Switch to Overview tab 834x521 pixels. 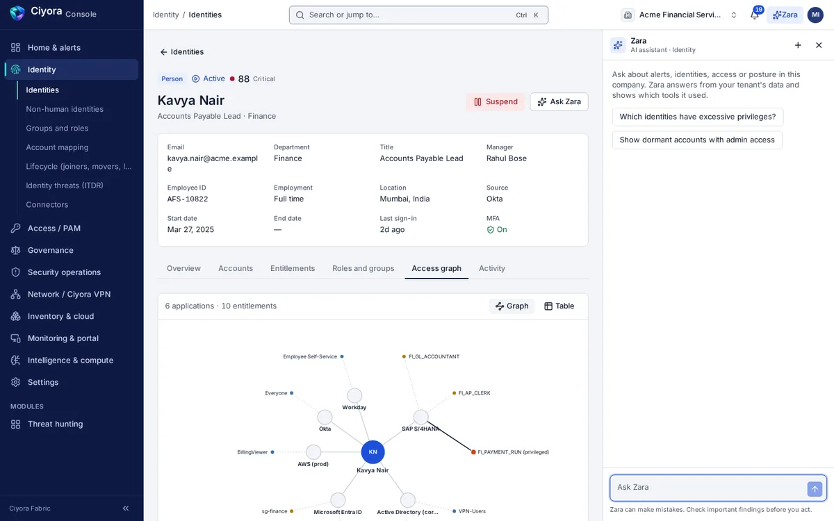coord(183,268)
